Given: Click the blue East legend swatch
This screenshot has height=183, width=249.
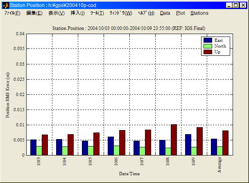Looking at the screenshot, I should point(208,40).
